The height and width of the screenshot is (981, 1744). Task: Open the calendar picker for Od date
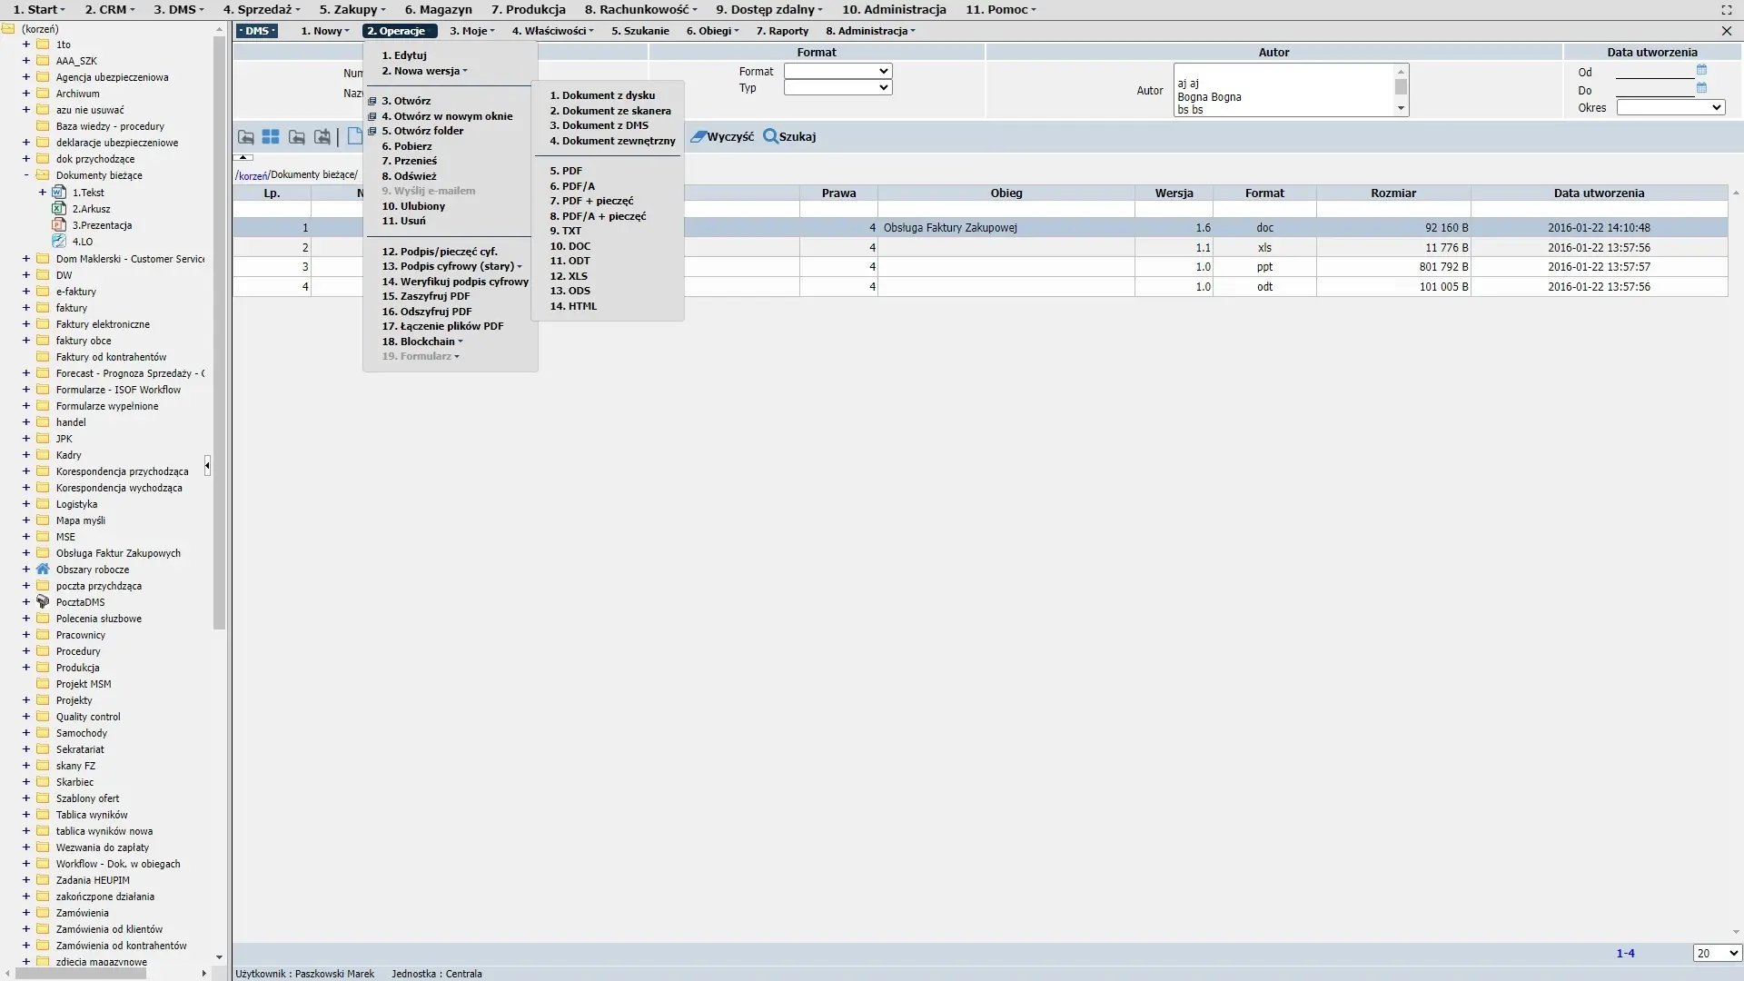coord(1701,70)
